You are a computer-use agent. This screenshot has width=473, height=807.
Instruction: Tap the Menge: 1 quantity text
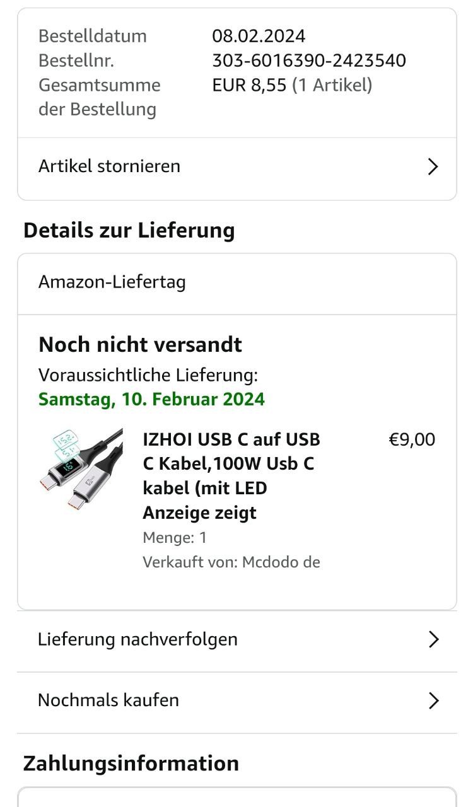[175, 538]
